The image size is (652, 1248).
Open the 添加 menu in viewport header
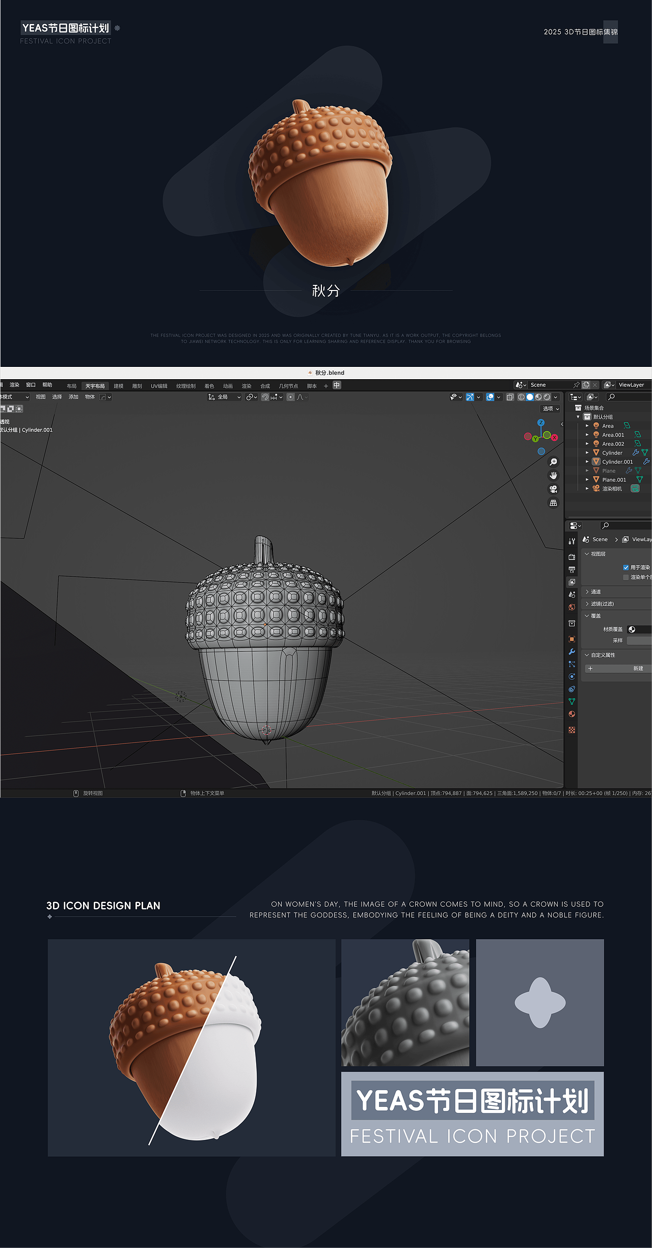point(73,397)
